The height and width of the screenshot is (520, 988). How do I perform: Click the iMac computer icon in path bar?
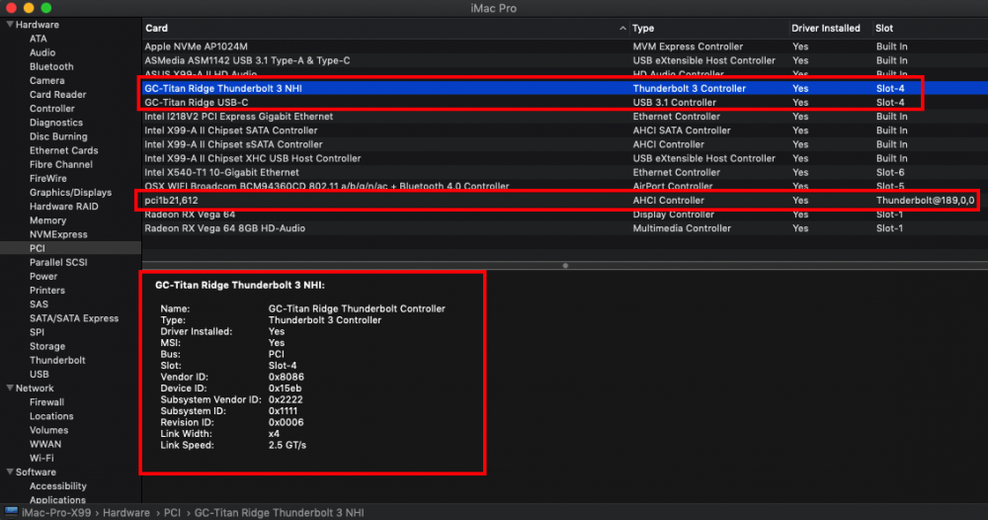click(11, 512)
